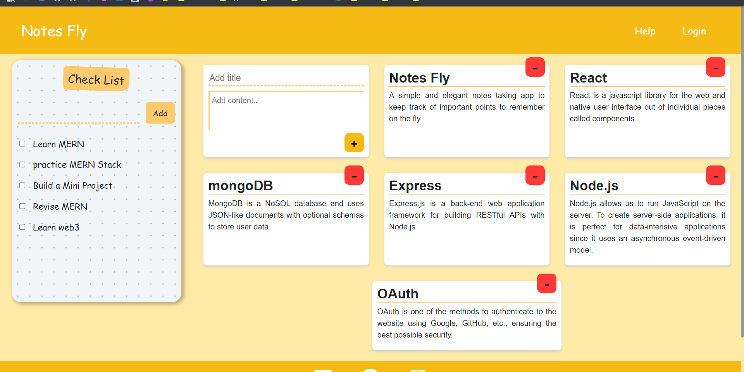Mark Revise MERN as done

22,206
